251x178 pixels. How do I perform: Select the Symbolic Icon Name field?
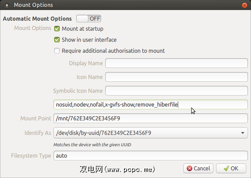(x=176, y=90)
